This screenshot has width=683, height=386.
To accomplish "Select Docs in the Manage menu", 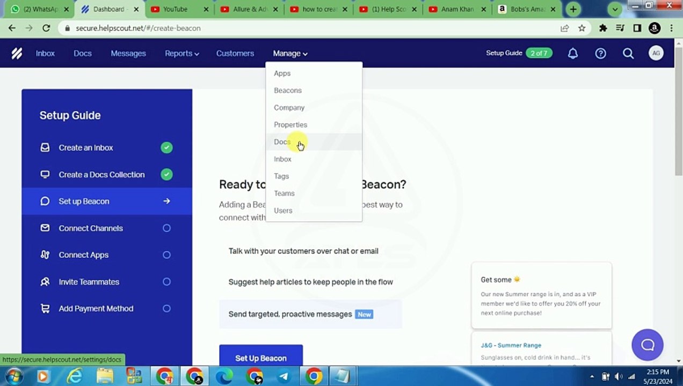I will click(x=314, y=142).
